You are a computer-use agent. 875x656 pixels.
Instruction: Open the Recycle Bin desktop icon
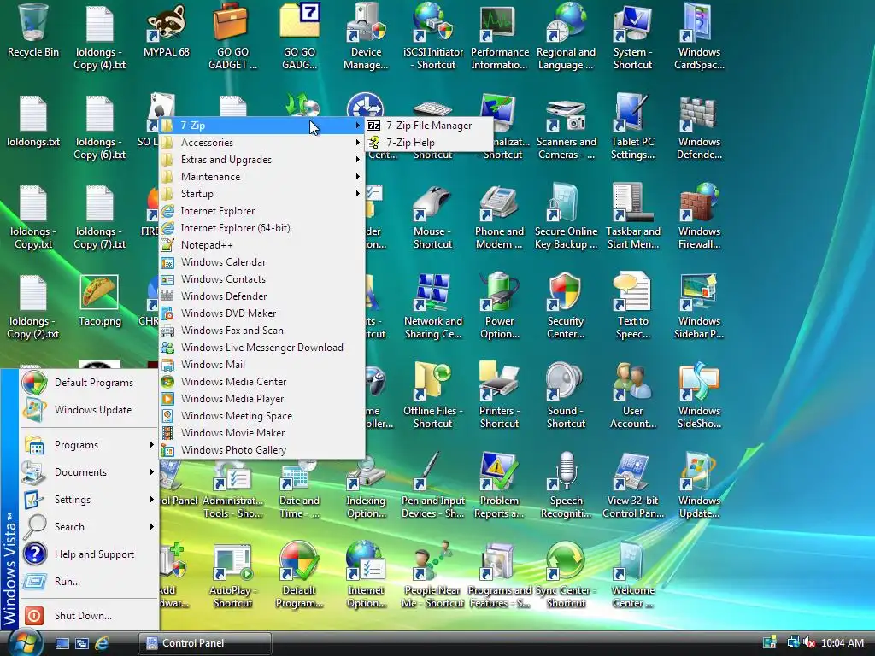point(33,32)
